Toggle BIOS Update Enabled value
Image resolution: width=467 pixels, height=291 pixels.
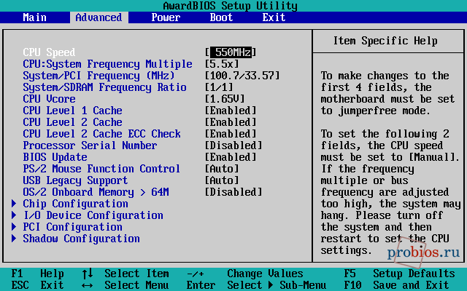tap(231, 157)
